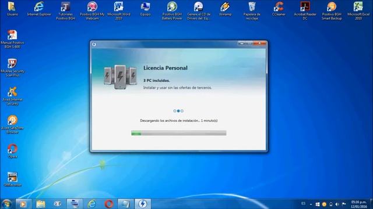Viewport: 373px width, 209px height.
Task: Open Tutoriales Positivo BGH shortcut
Action: coord(65,10)
